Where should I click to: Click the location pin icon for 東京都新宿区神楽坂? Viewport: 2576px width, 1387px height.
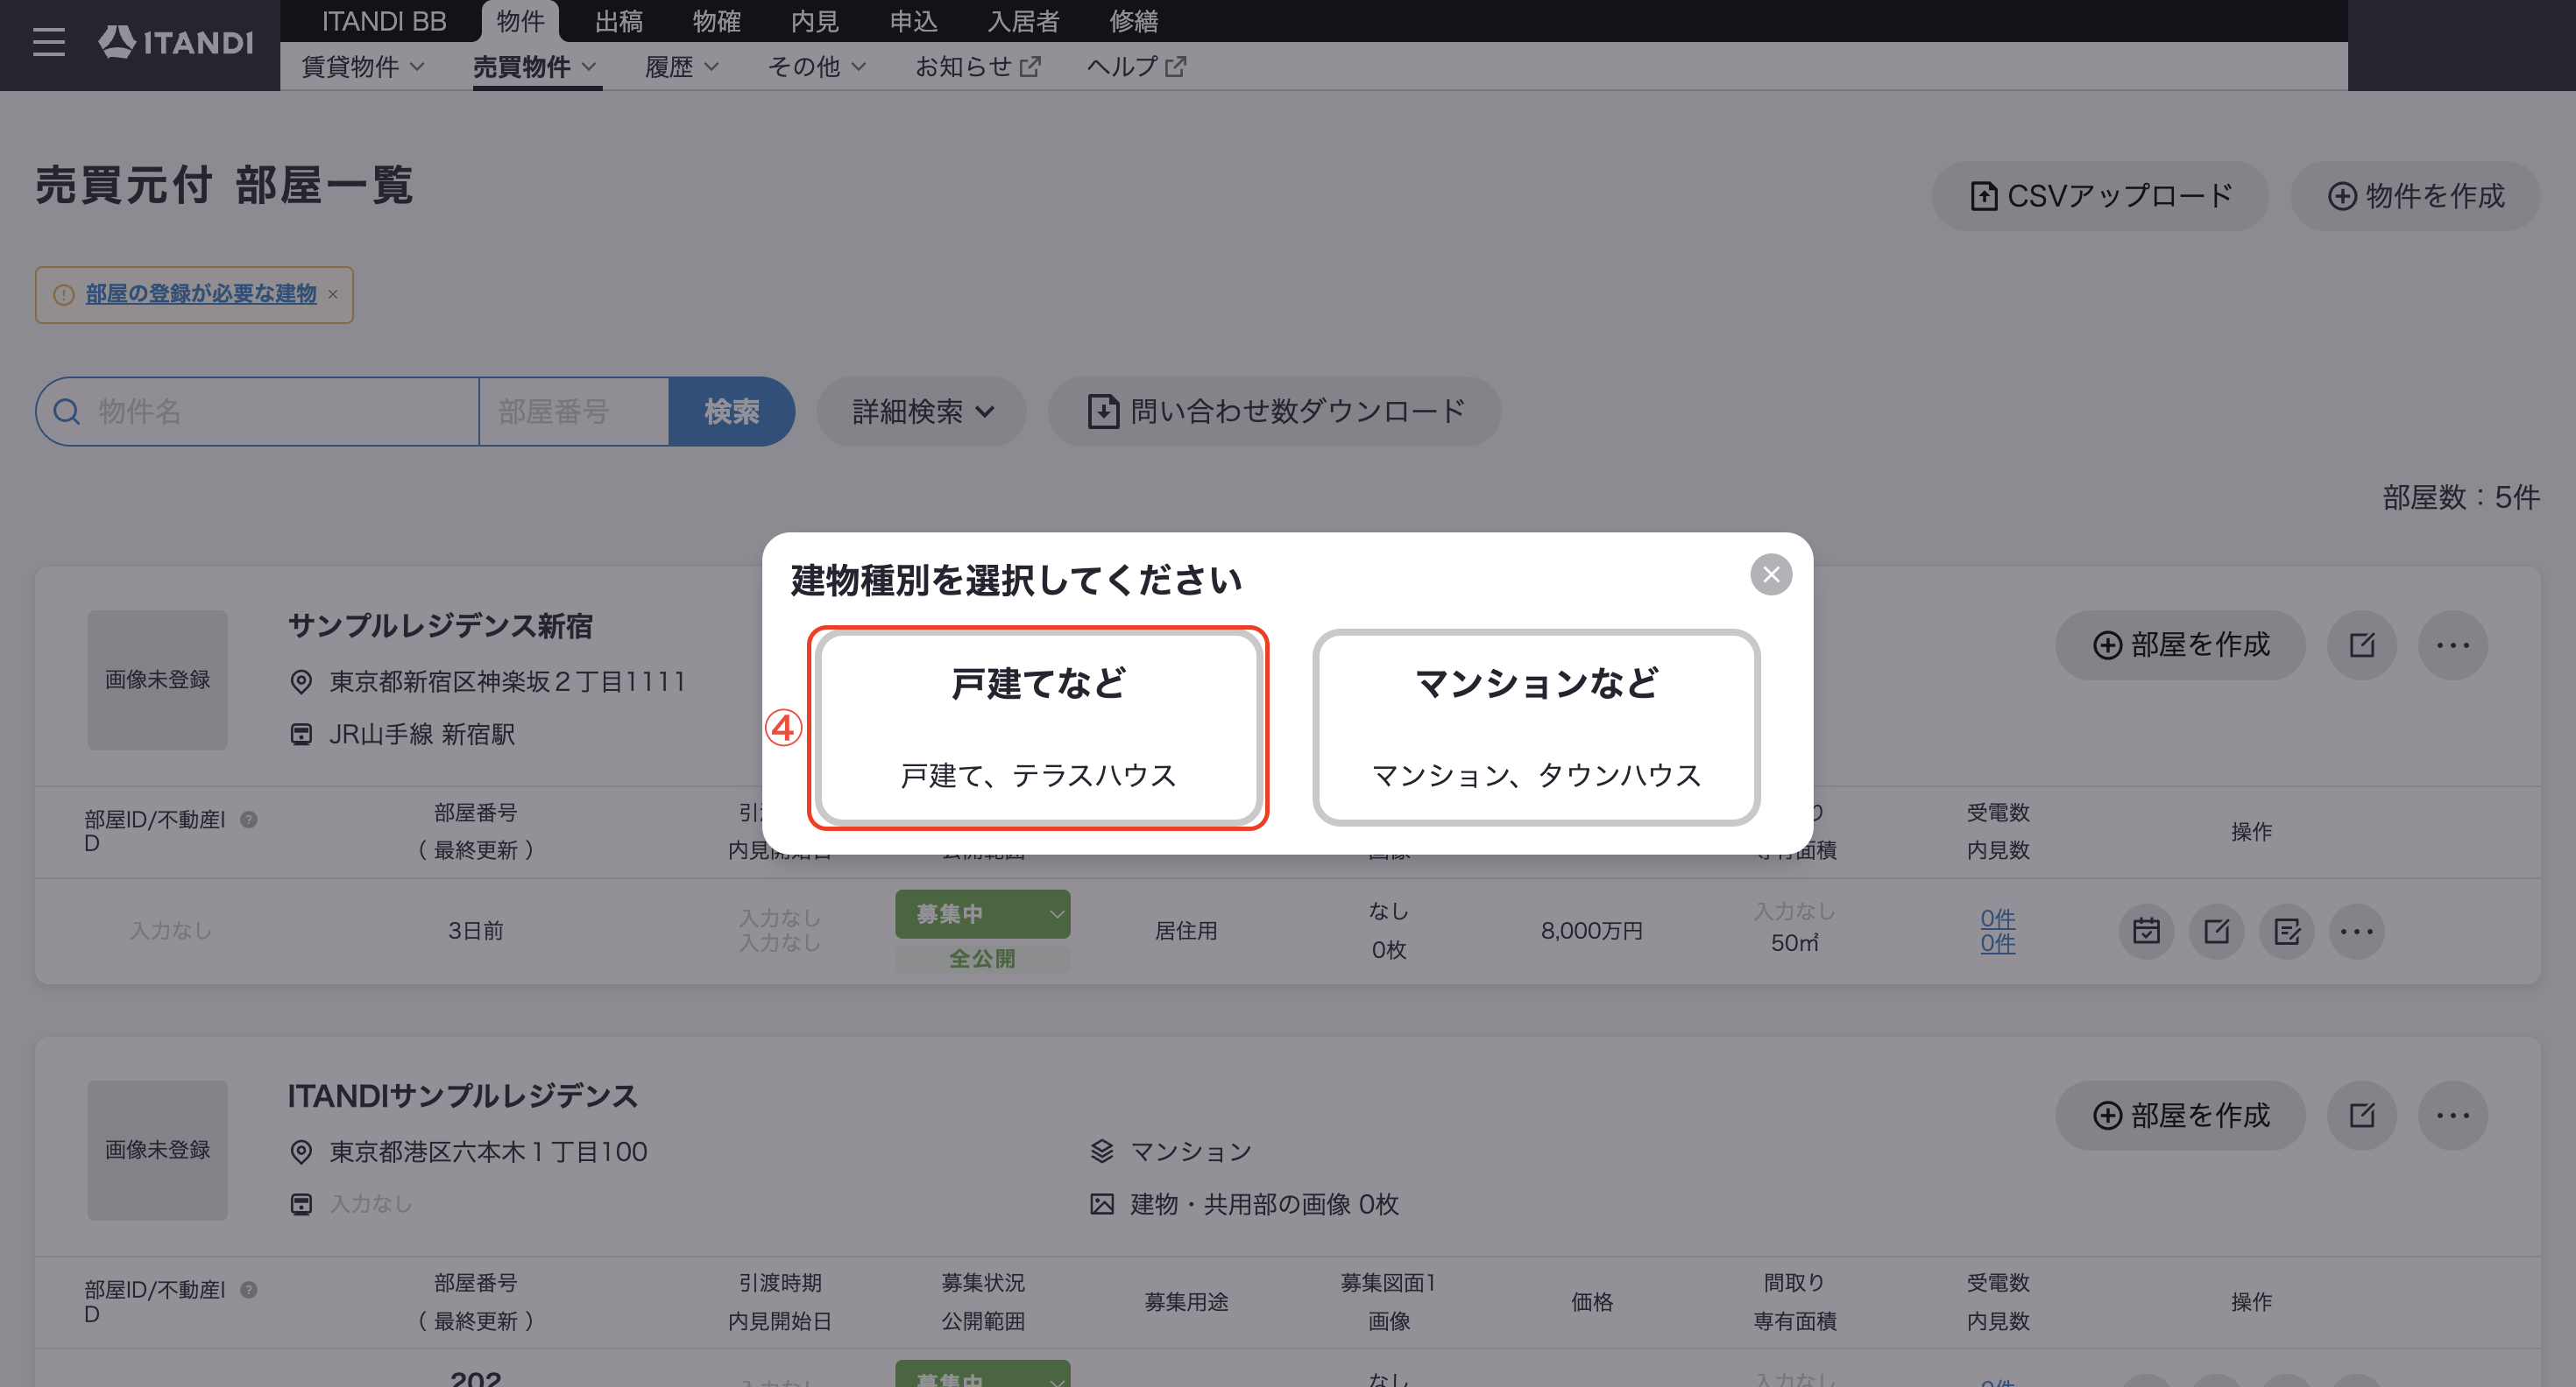pos(300,682)
